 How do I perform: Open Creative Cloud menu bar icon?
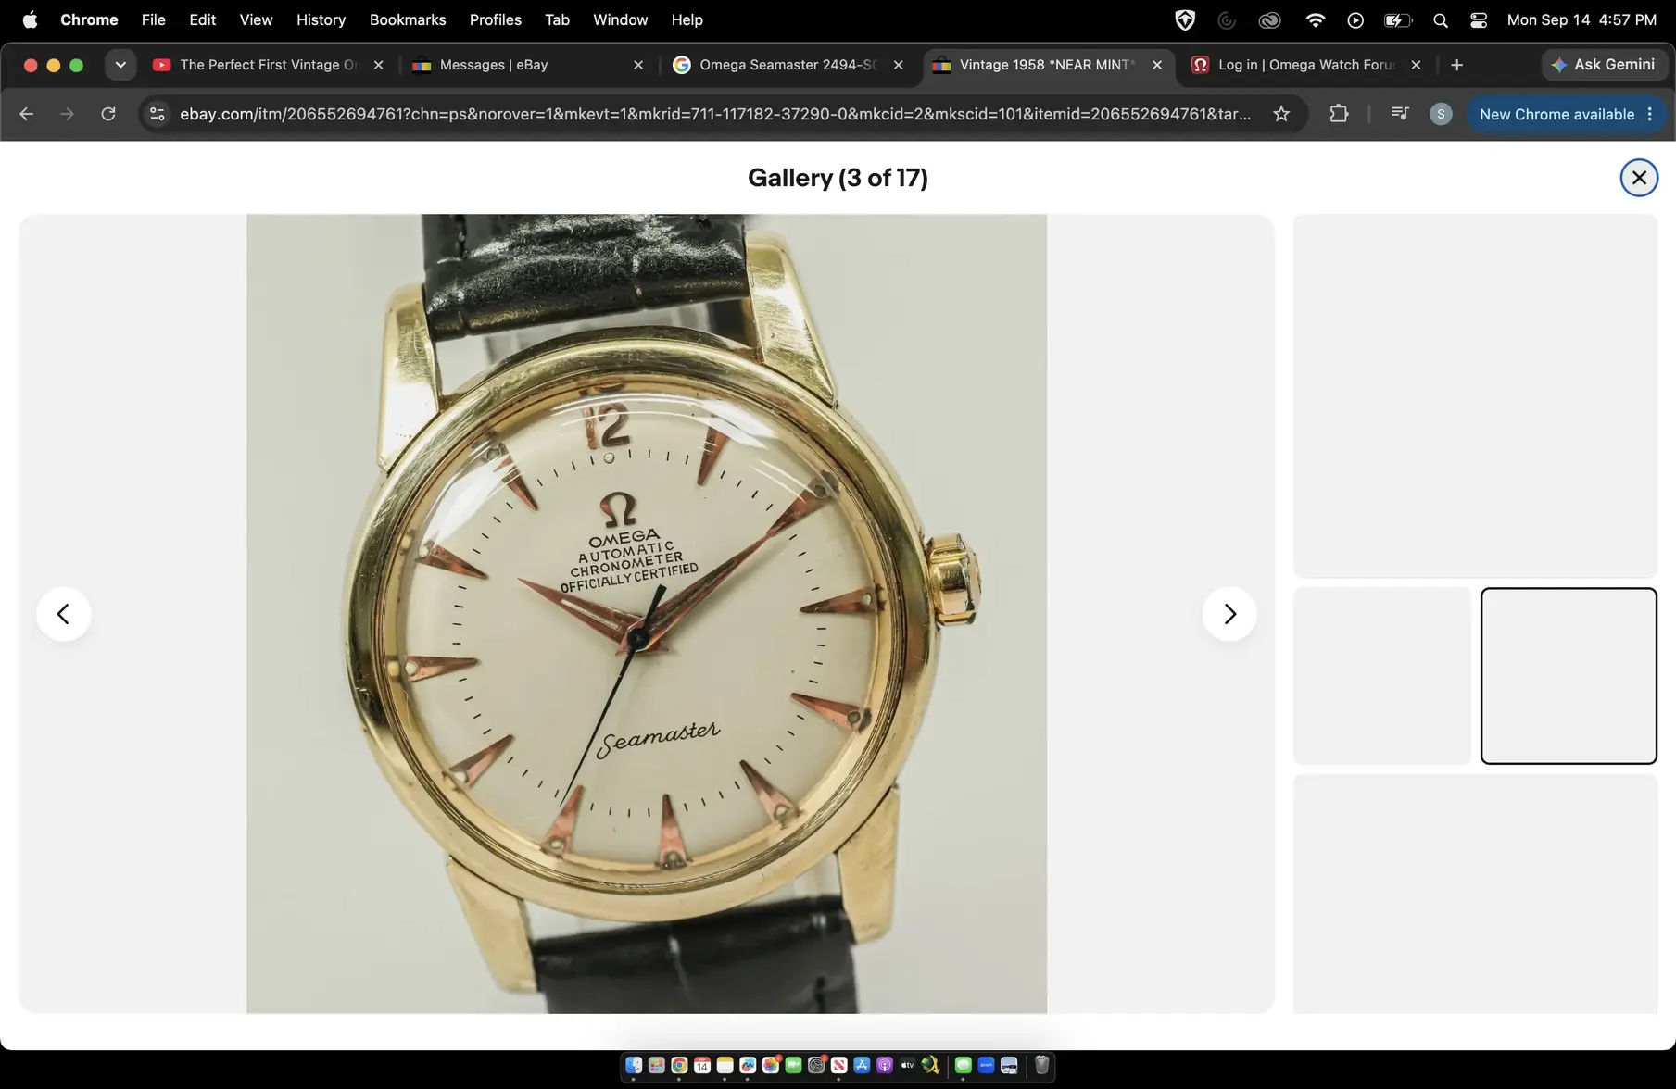point(1269,19)
